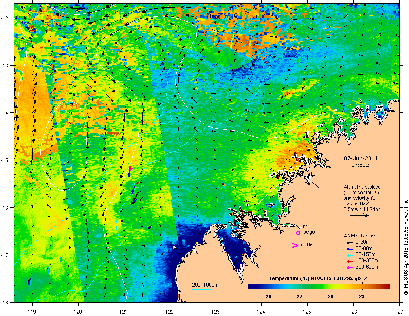Viewport: 409px width, 316px height.
Task: Click the black 0-30m legend arrow
Action: 350,243
